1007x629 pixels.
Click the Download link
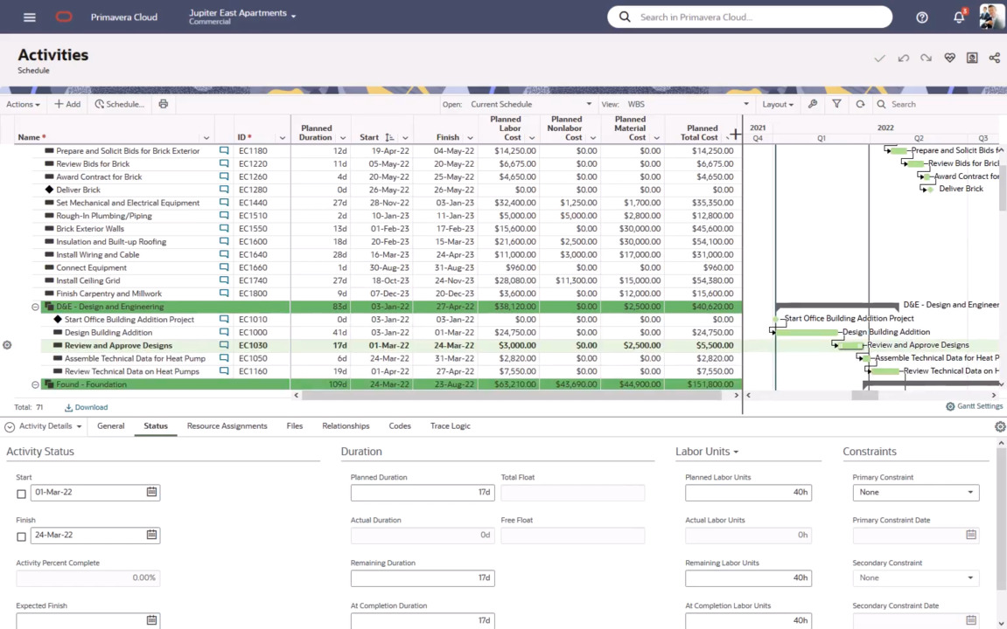87,407
